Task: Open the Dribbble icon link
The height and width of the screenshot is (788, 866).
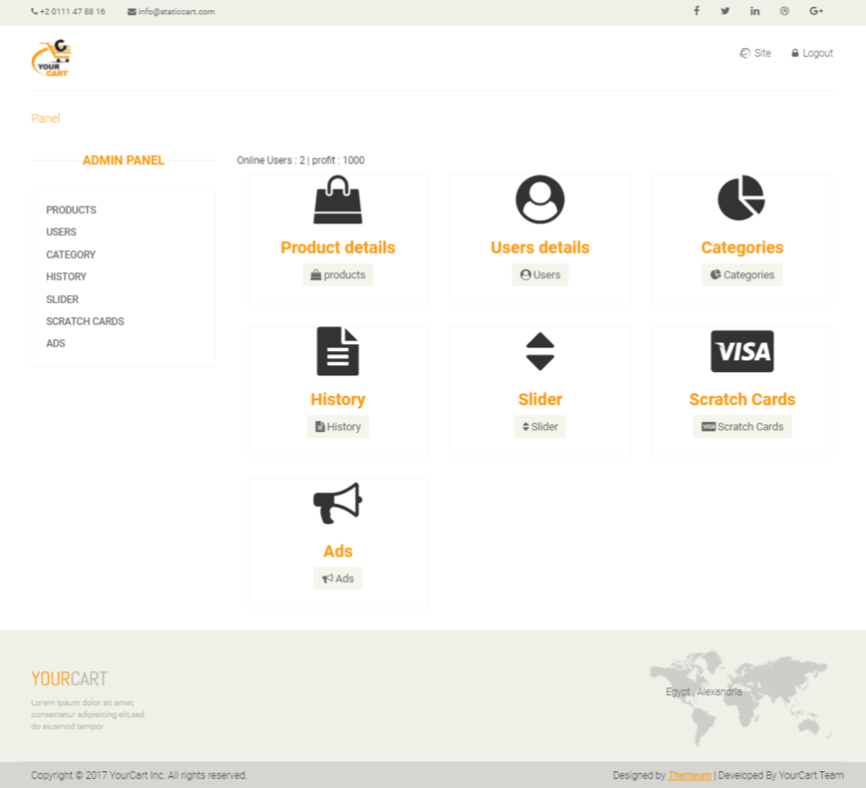Action: tap(784, 11)
